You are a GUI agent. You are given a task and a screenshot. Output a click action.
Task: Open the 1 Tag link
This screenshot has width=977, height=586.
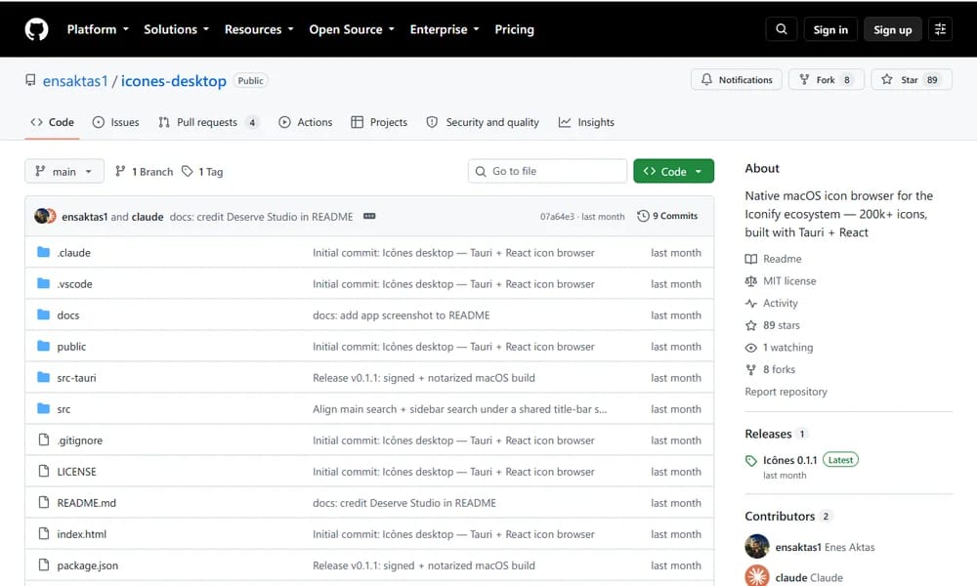[202, 172]
